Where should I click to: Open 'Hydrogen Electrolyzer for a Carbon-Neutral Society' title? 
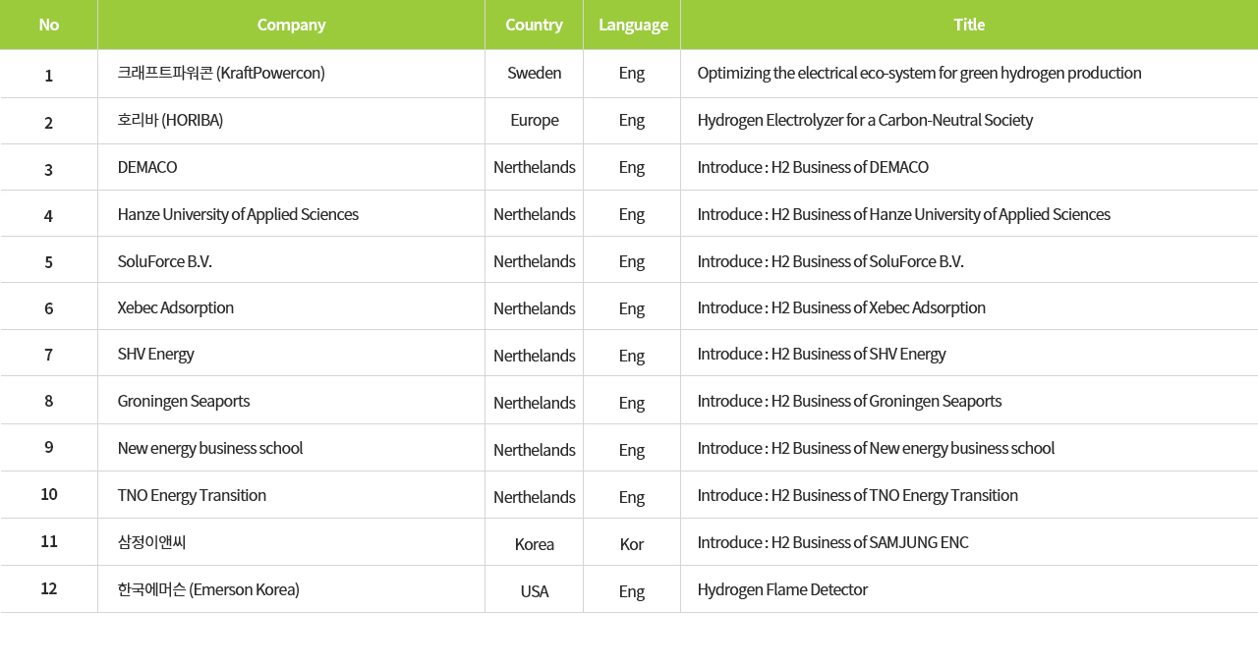[865, 120]
